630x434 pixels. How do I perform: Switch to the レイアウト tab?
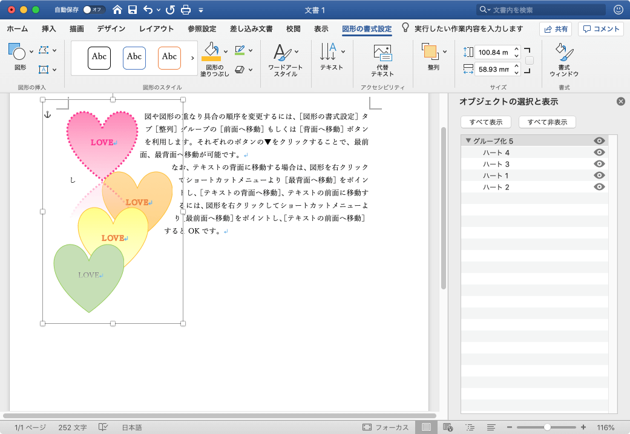pyautogui.click(x=156, y=29)
